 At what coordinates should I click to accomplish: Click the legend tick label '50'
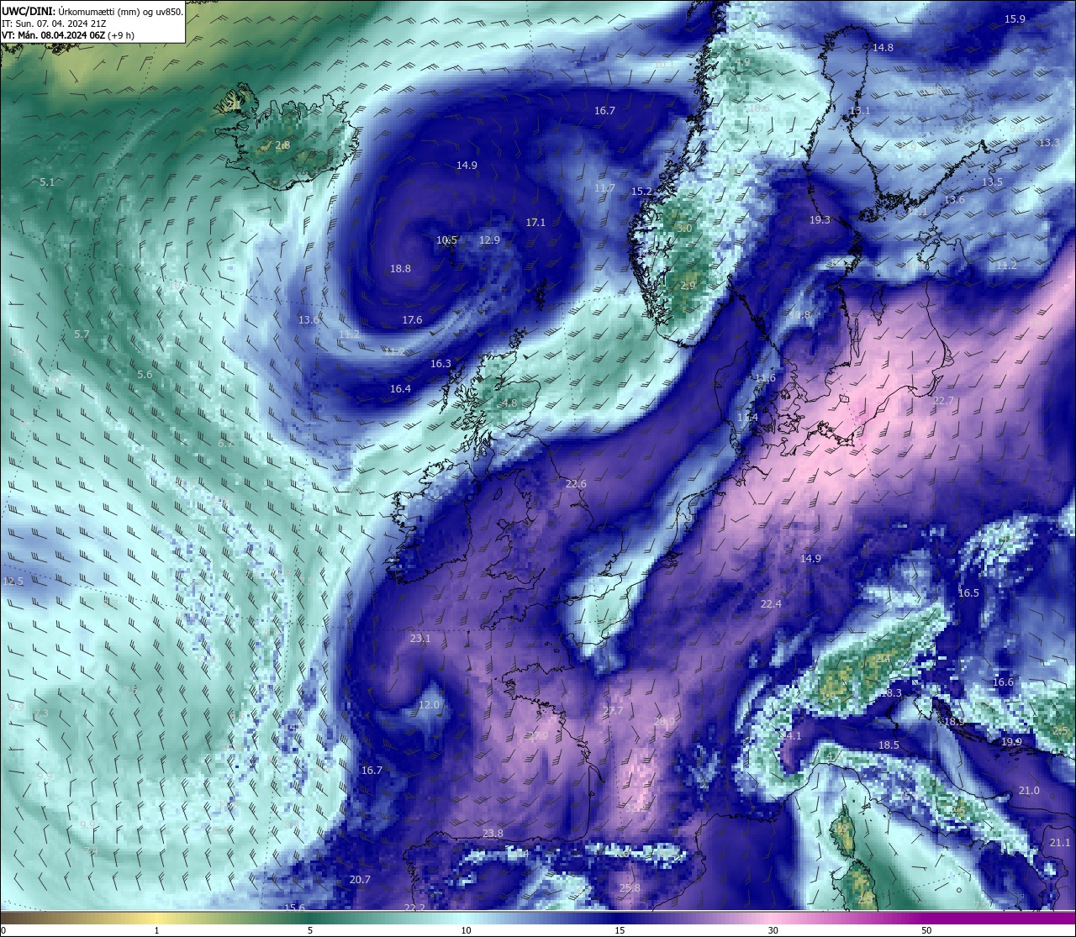click(x=926, y=930)
